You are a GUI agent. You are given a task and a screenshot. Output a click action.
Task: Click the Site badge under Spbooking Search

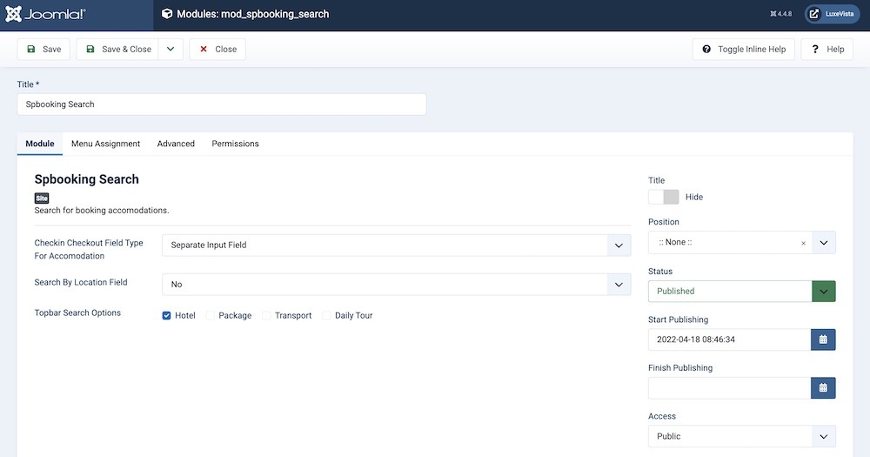(42, 198)
